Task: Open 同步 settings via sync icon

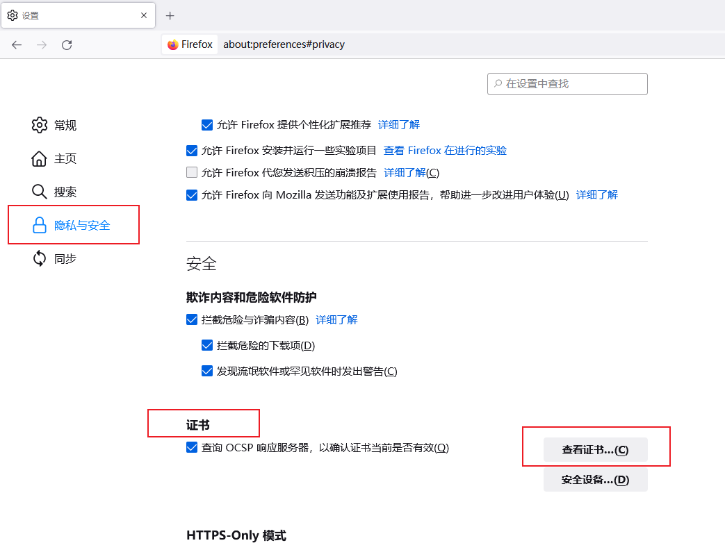Action: pos(40,258)
